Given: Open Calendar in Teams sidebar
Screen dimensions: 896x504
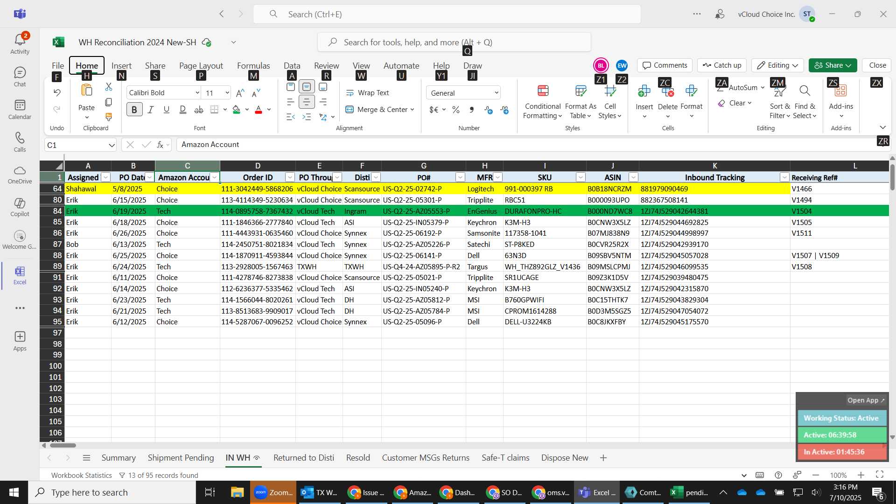Looking at the screenshot, I should tap(20, 109).
